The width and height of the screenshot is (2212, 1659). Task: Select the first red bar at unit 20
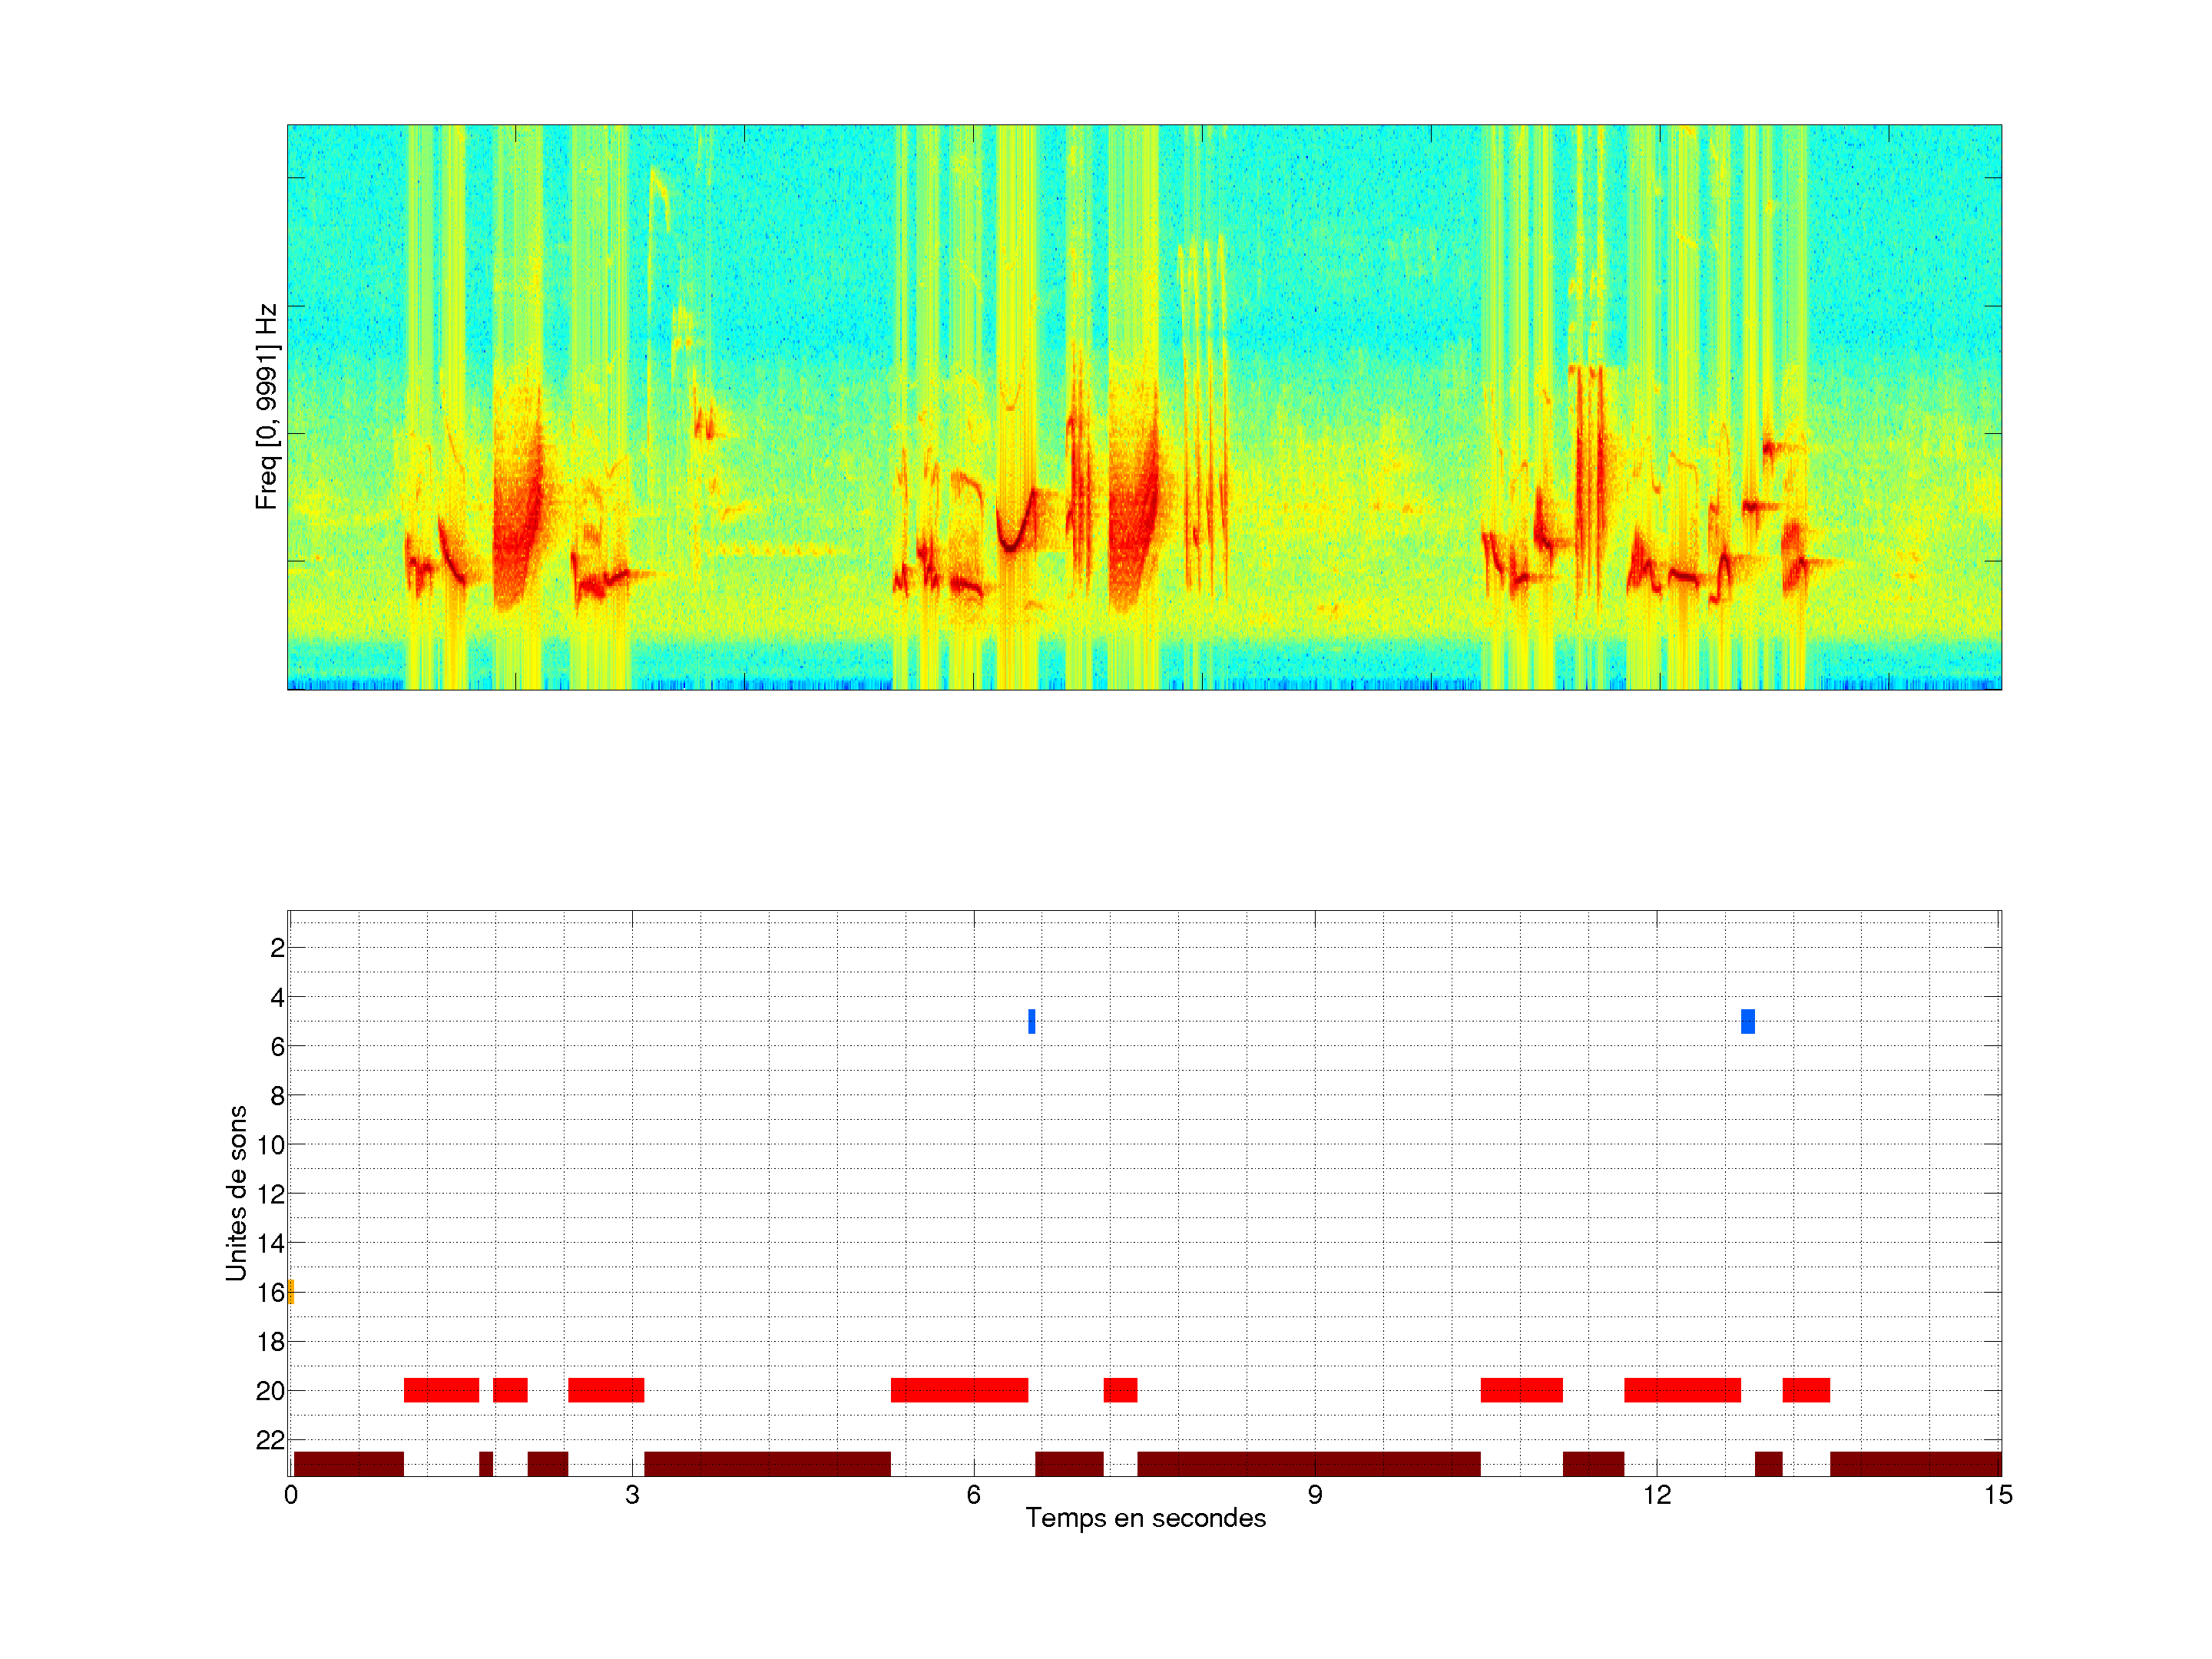(x=441, y=1390)
